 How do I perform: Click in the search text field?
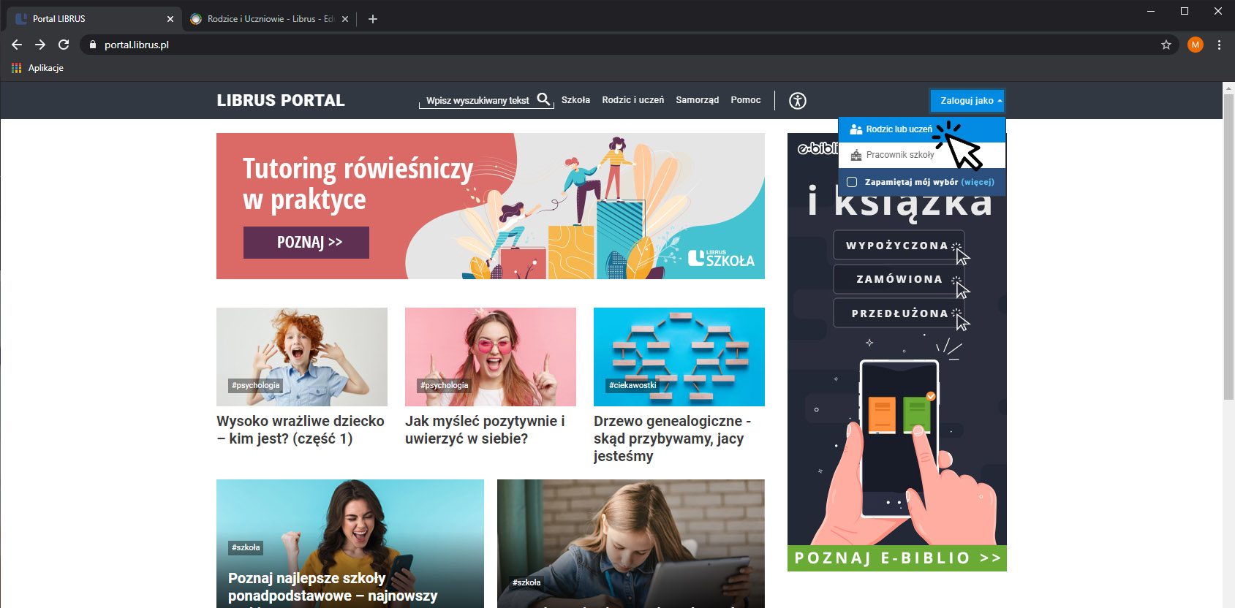click(x=477, y=101)
